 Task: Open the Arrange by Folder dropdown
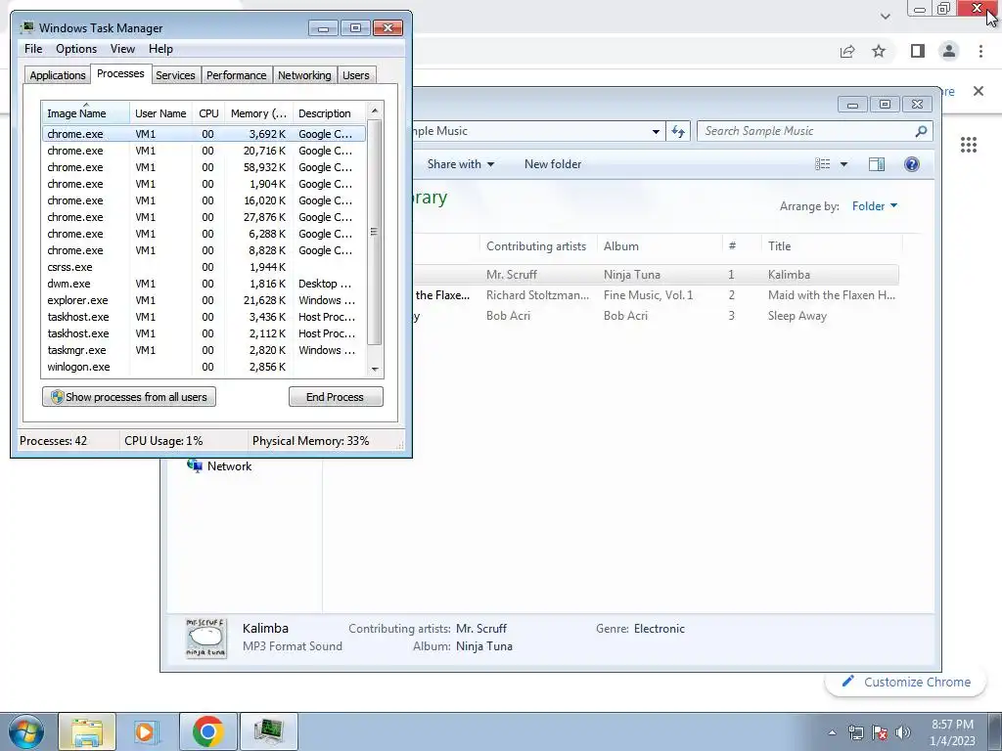tap(874, 206)
